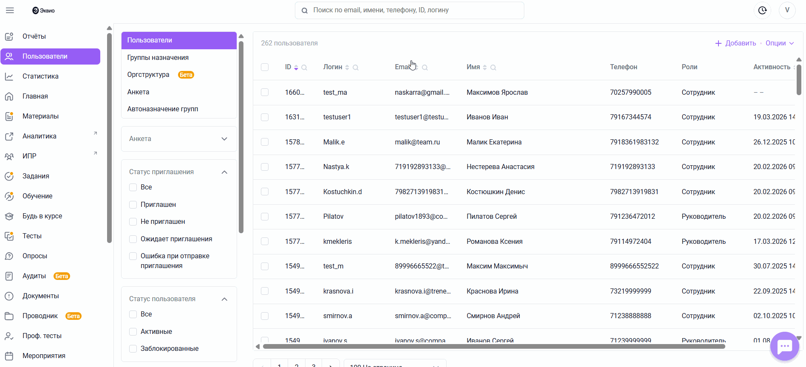Viewport: 806px width, 367px height.
Task: Open the Опции dropdown
Action: point(780,43)
